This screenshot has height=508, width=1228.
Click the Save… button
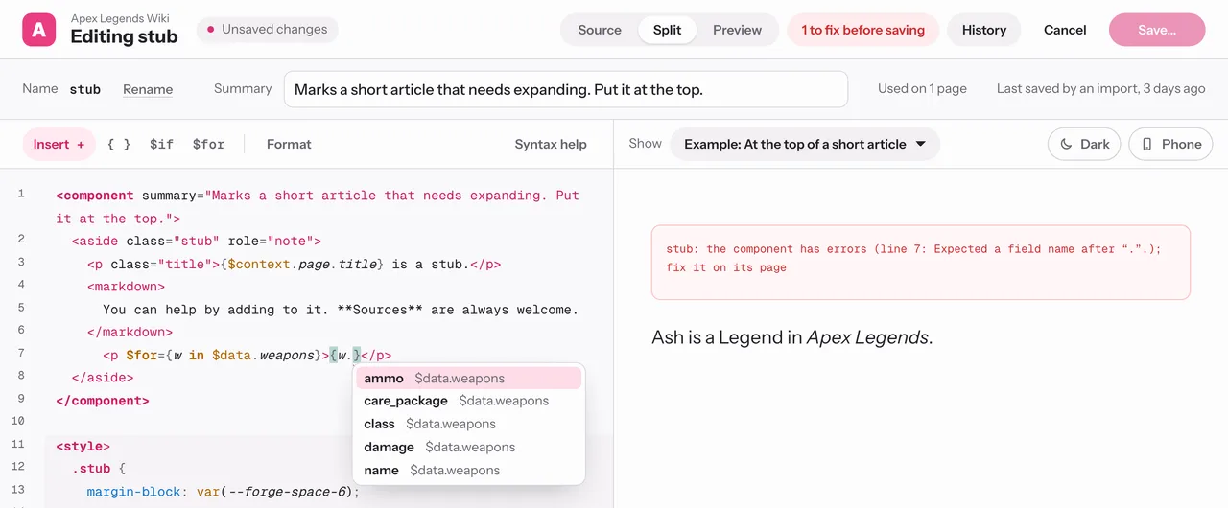(1157, 30)
